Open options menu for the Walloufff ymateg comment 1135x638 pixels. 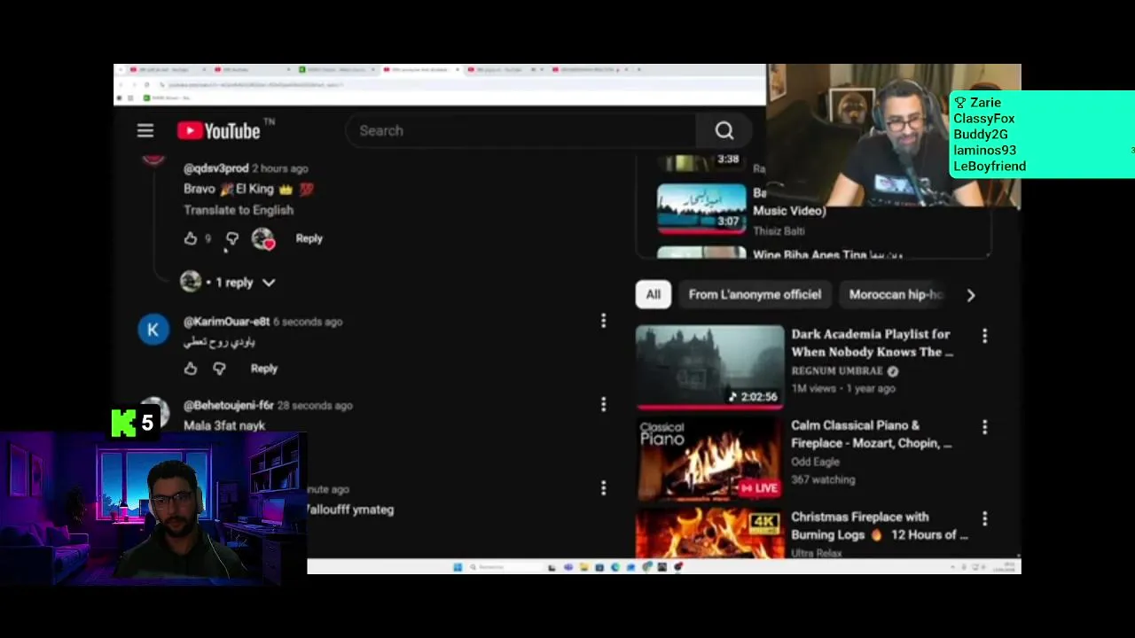[603, 488]
